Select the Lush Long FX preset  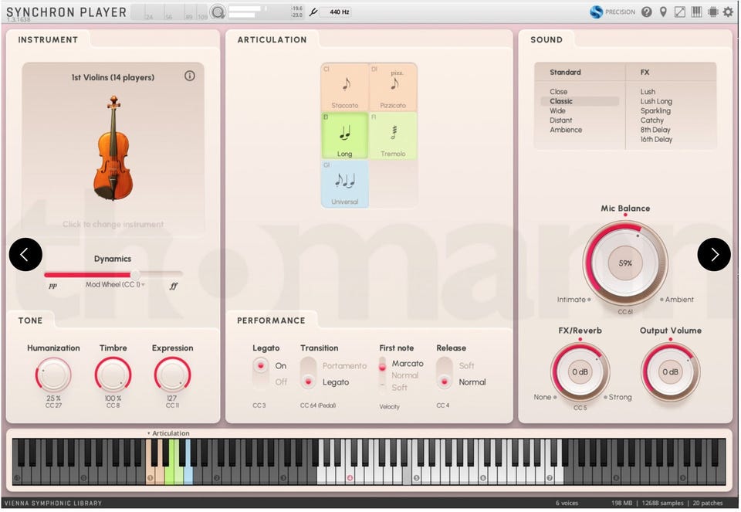pos(656,101)
